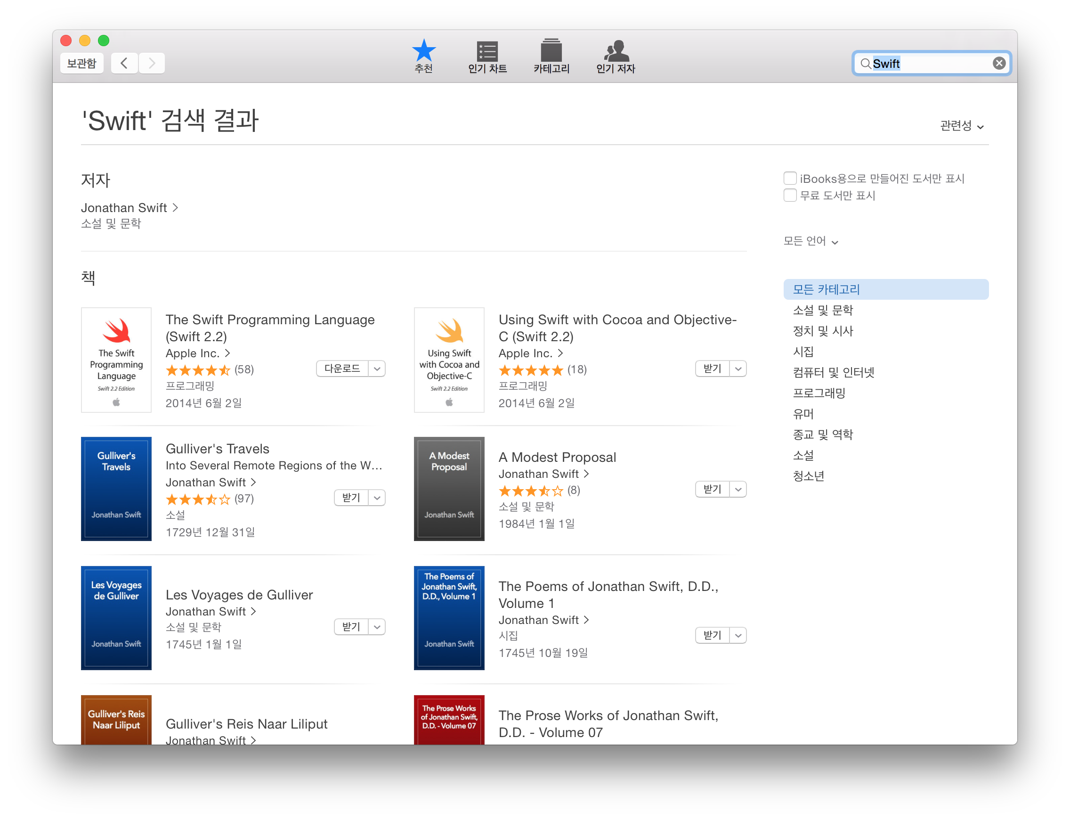Viewport: 1070px width, 820px height.
Task: Click the magnifying glass search icon
Action: pos(865,64)
